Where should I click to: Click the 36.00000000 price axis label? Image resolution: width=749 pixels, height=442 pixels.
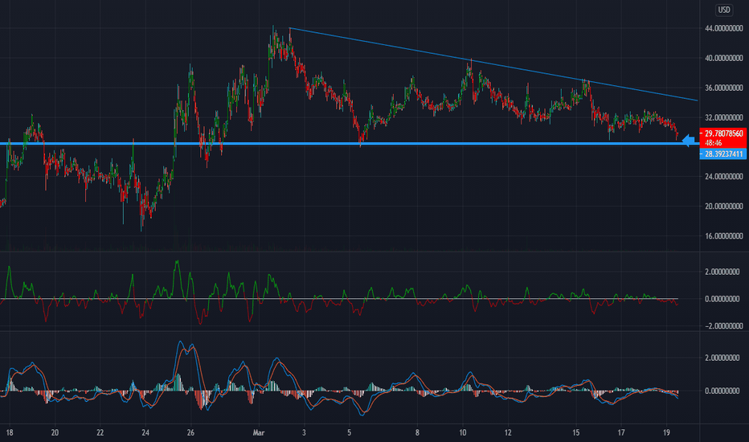pos(723,88)
